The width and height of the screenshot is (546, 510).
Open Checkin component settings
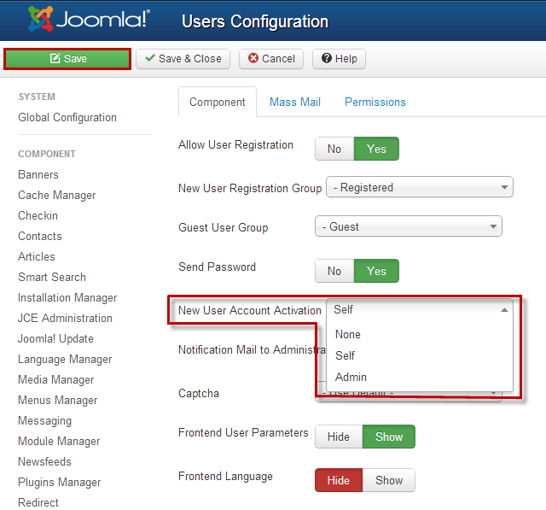point(38,216)
